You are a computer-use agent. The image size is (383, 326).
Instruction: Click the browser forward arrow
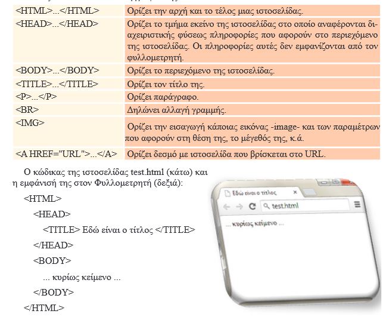(x=239, y=206)
